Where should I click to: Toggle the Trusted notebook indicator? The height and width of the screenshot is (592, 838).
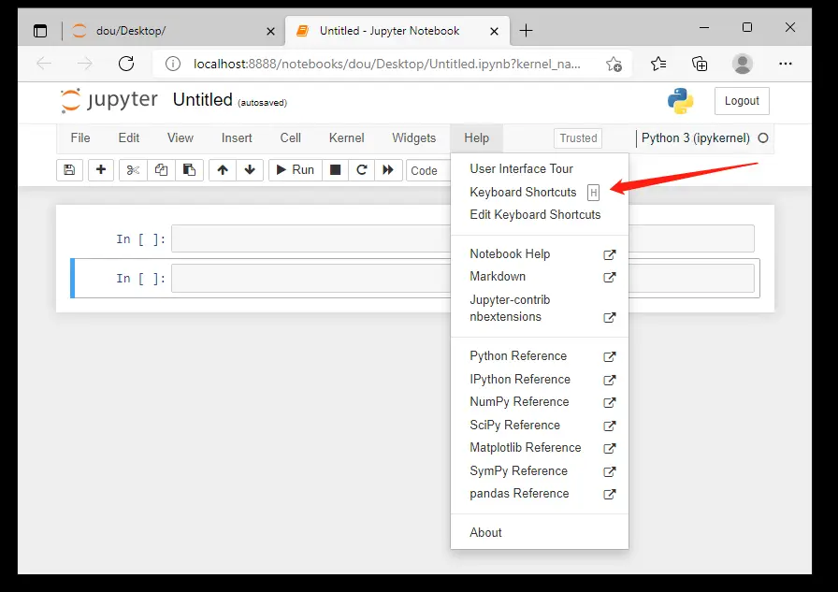click(x=578, y=138)
